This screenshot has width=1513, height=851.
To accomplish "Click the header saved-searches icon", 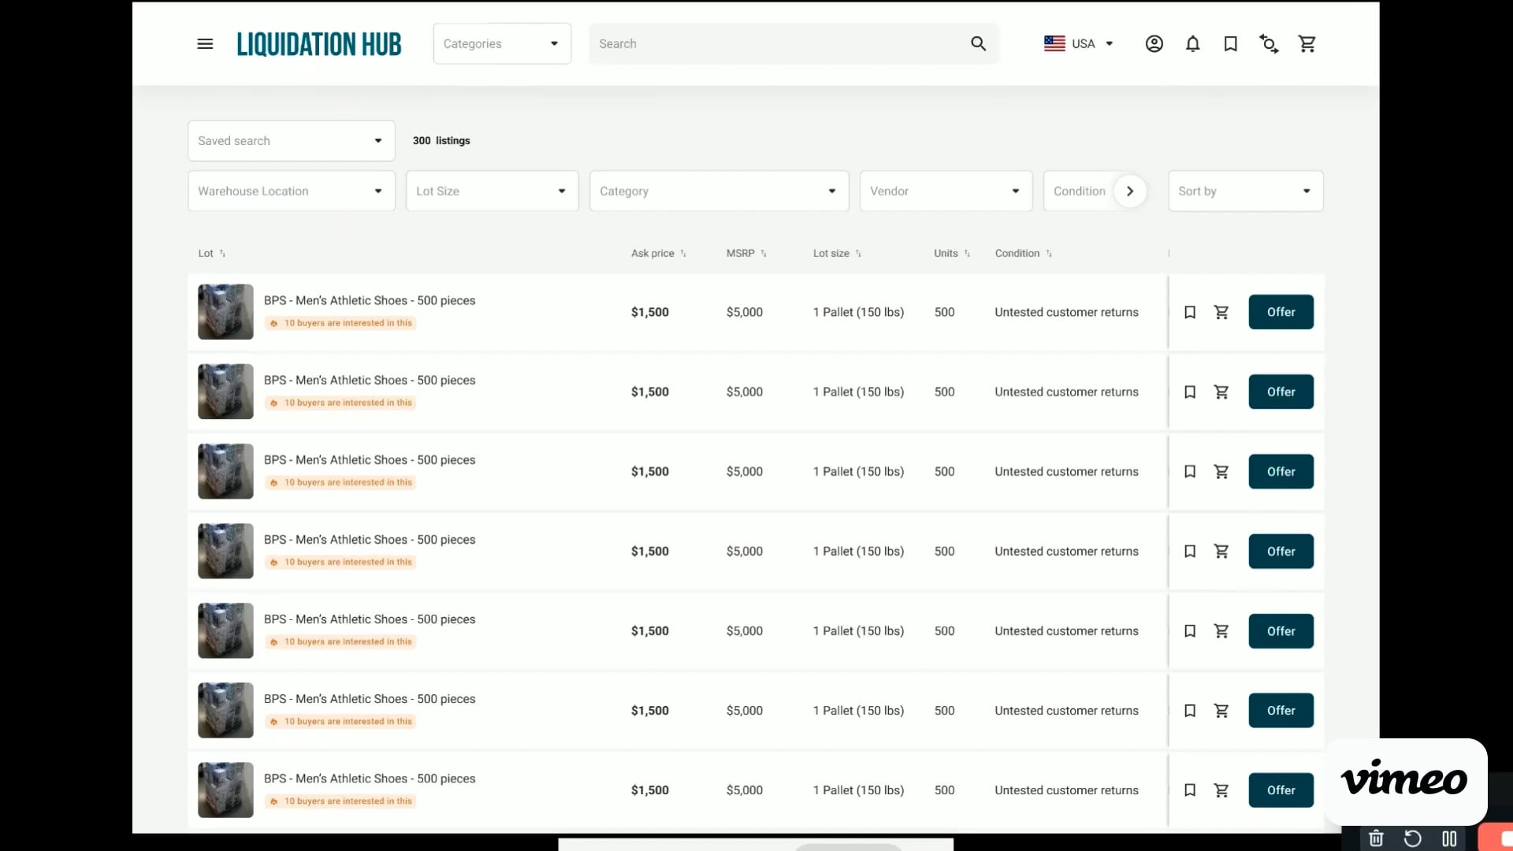I will (x=1269, y=44).
